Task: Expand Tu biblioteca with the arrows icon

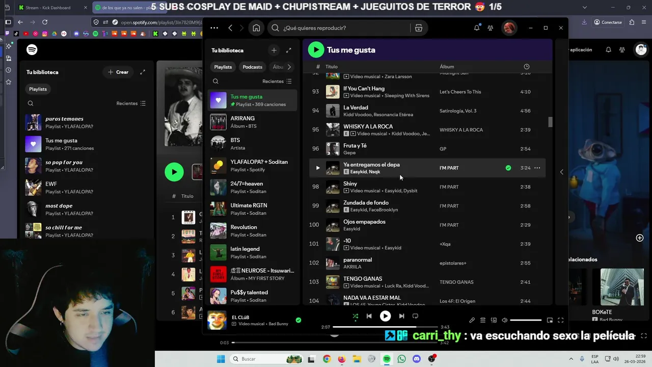Action: pos(289,50)
